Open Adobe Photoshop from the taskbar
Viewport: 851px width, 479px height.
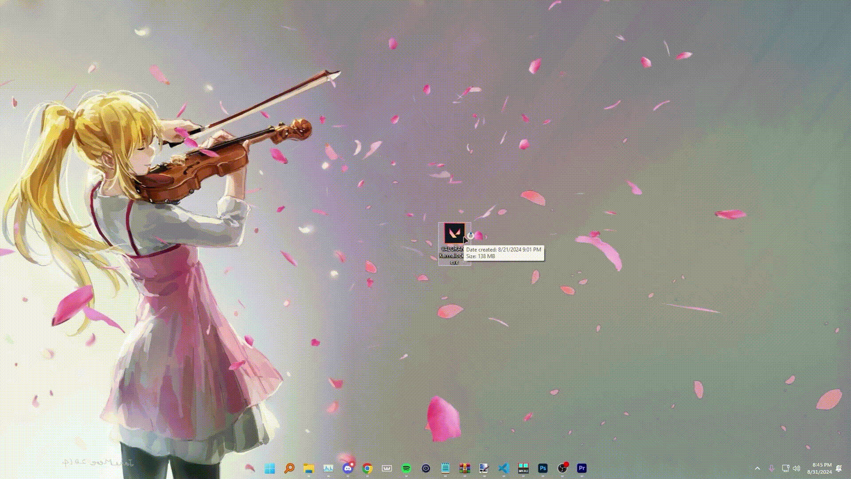coord(543,468)
